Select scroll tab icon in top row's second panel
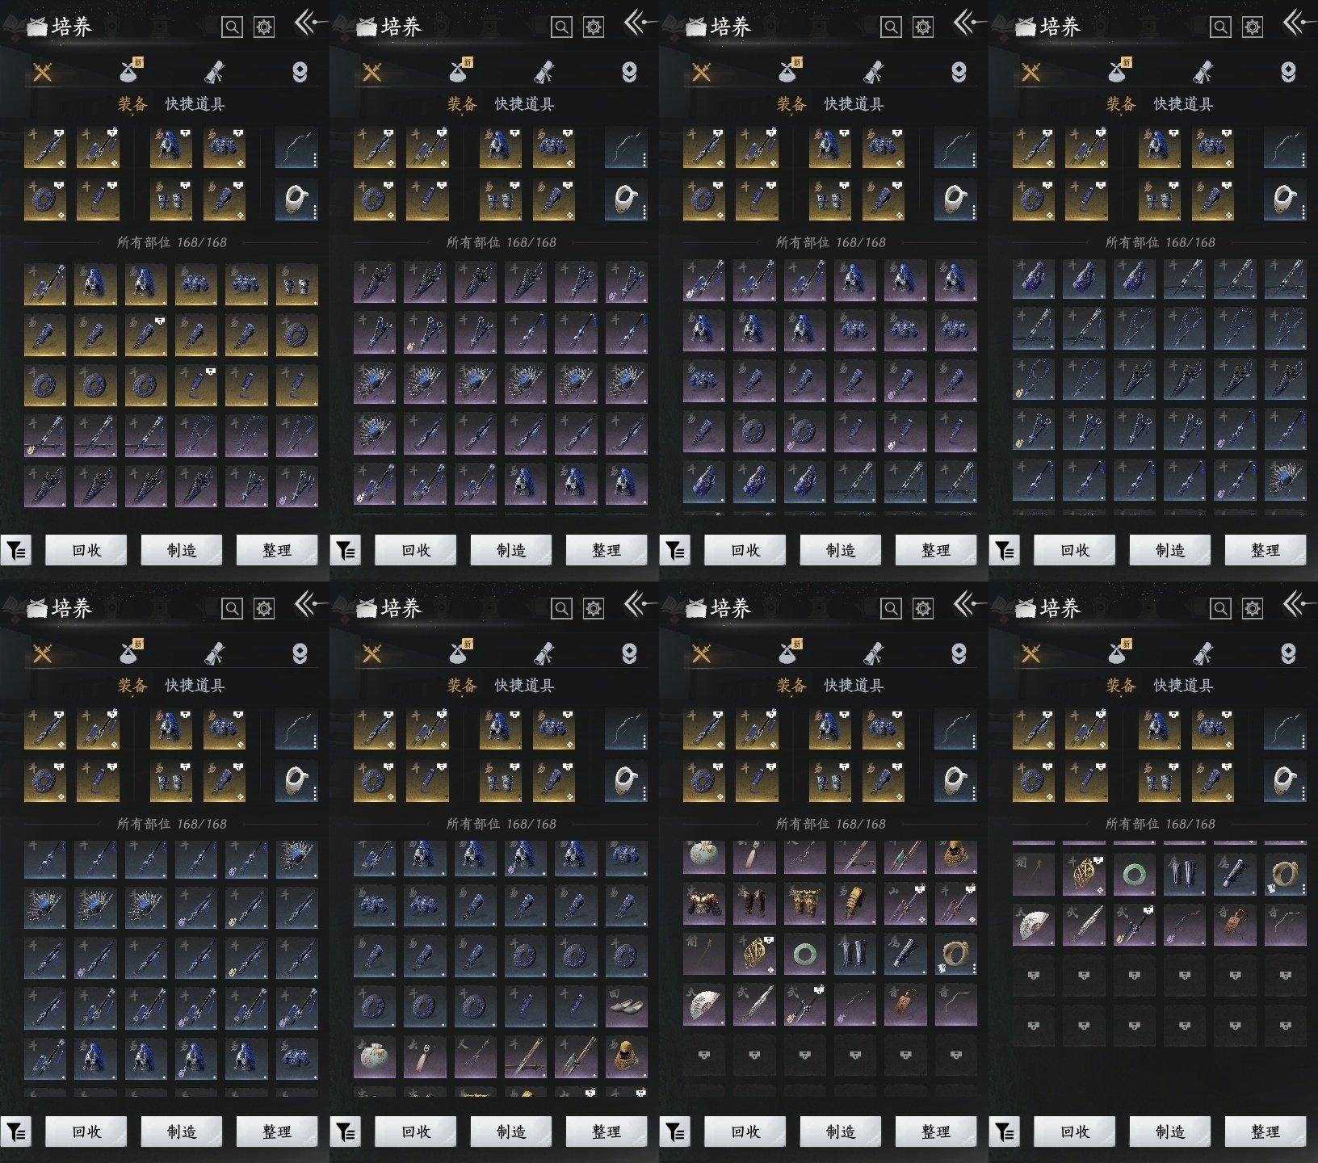1318x1163 pixels. [544, 73]
